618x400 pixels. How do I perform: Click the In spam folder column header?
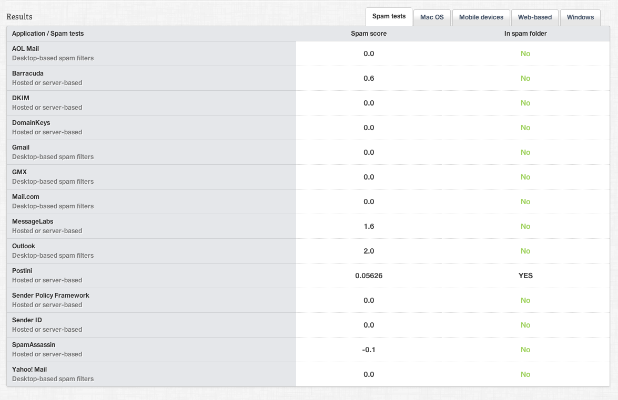(525, 34)
